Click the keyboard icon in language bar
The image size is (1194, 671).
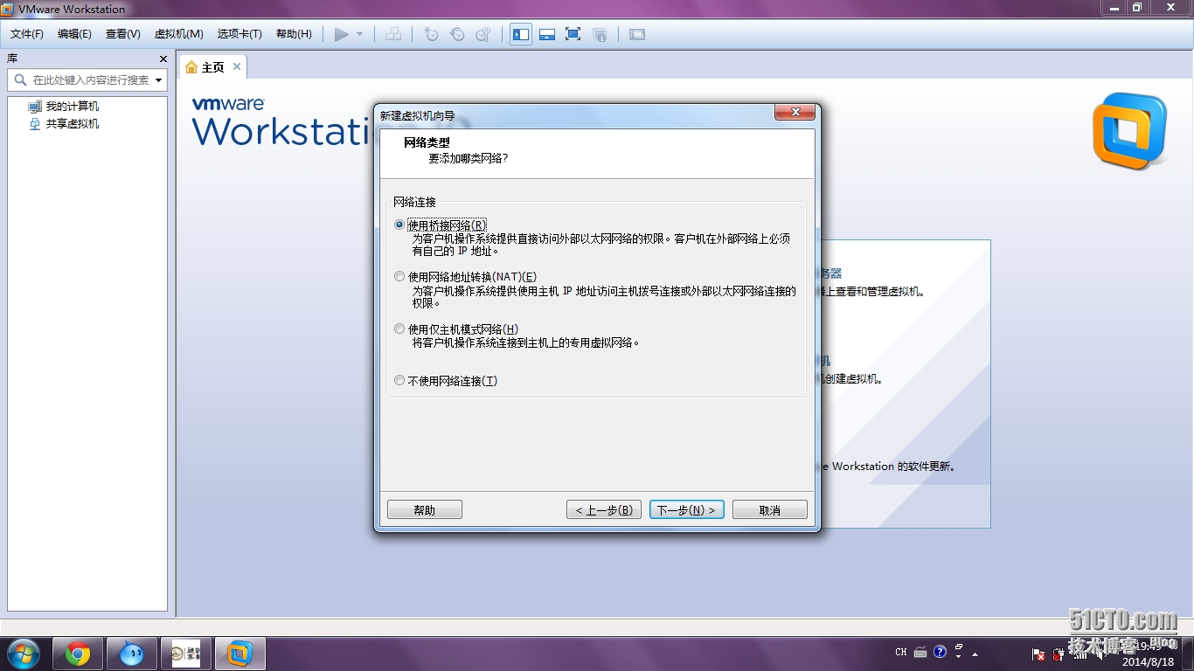click(x=920, y=652)
